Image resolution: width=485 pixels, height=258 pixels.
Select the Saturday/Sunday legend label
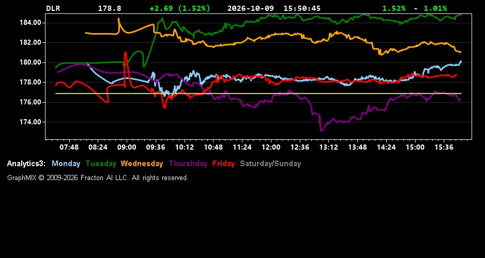(270, 164)
